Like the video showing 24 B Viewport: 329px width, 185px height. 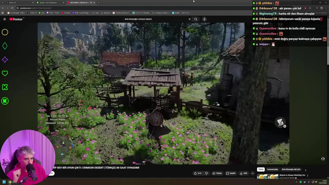(198, 173)
